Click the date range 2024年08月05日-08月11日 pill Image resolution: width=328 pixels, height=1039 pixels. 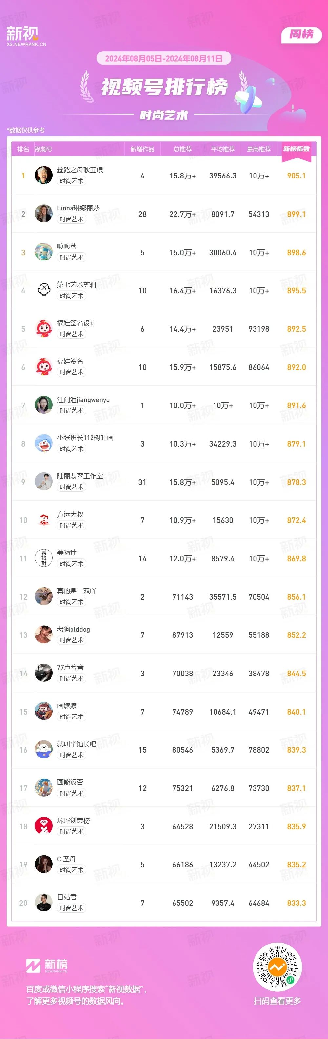164,58
